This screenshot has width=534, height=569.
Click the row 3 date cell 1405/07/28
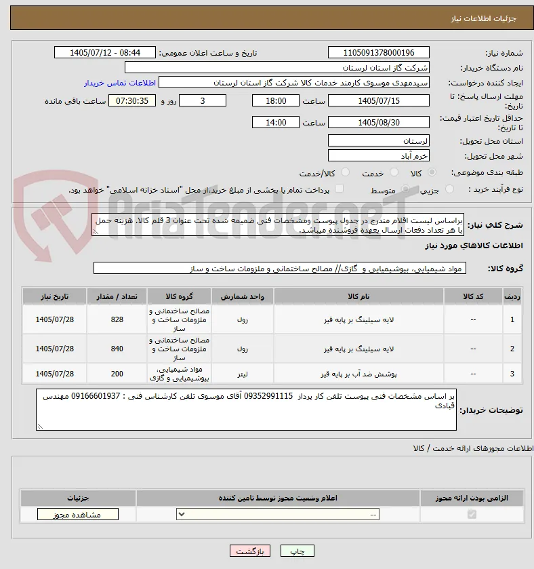pos(54,374)
